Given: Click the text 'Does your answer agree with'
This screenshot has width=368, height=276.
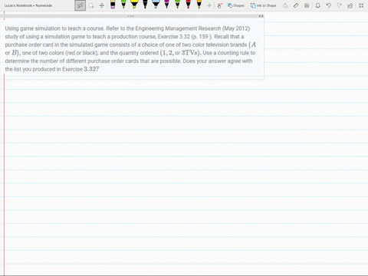Looking at the screenshot, I should (x=218, y=61).
